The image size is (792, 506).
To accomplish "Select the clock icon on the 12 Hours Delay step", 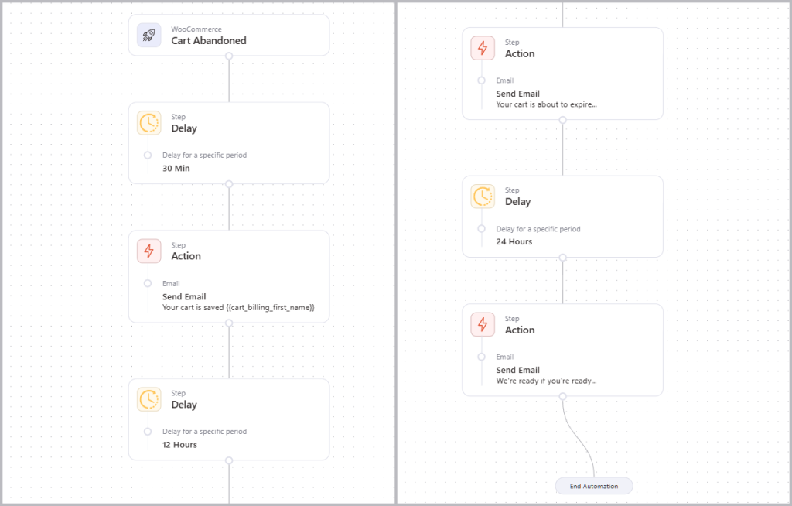I will (x=148, y=399).
